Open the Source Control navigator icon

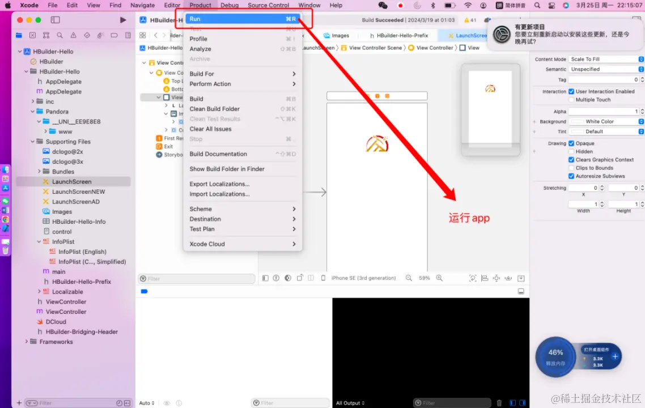click(x=32, y=35)
